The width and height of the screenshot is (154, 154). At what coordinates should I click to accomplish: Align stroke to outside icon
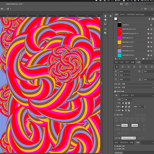pos(129,111)
